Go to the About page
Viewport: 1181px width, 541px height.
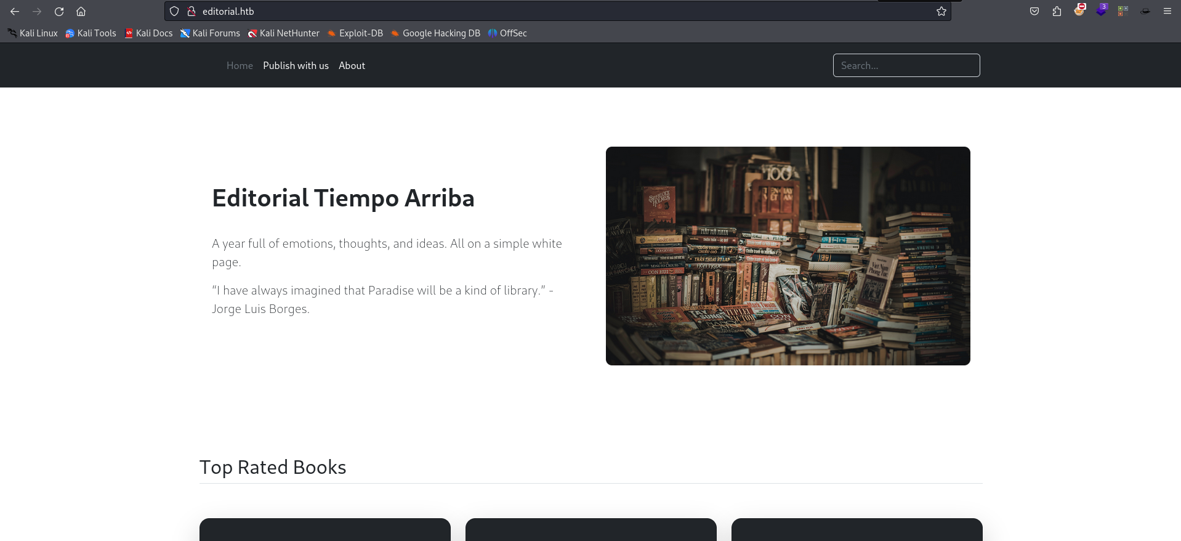click(352, 65)
